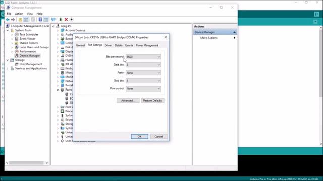Switch to the Power Management tab
Screen dimensions: 323x181
point(147,45)
